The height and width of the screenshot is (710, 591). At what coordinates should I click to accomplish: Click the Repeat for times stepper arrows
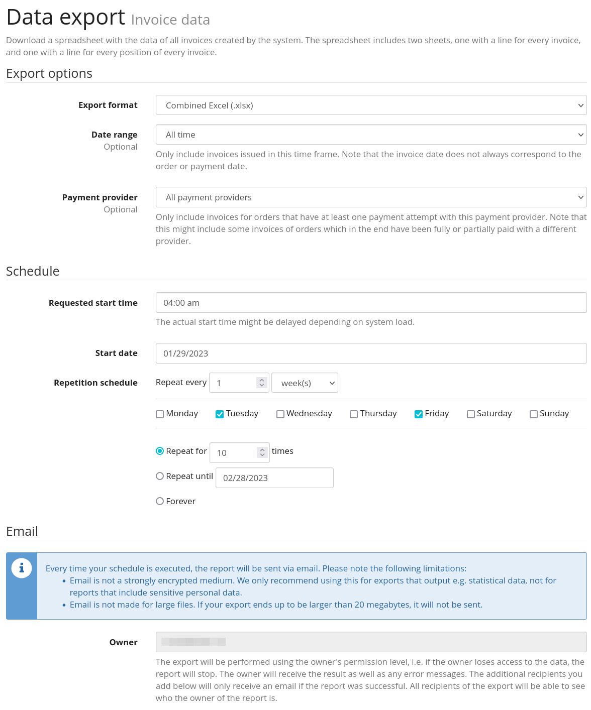(262, 452)
